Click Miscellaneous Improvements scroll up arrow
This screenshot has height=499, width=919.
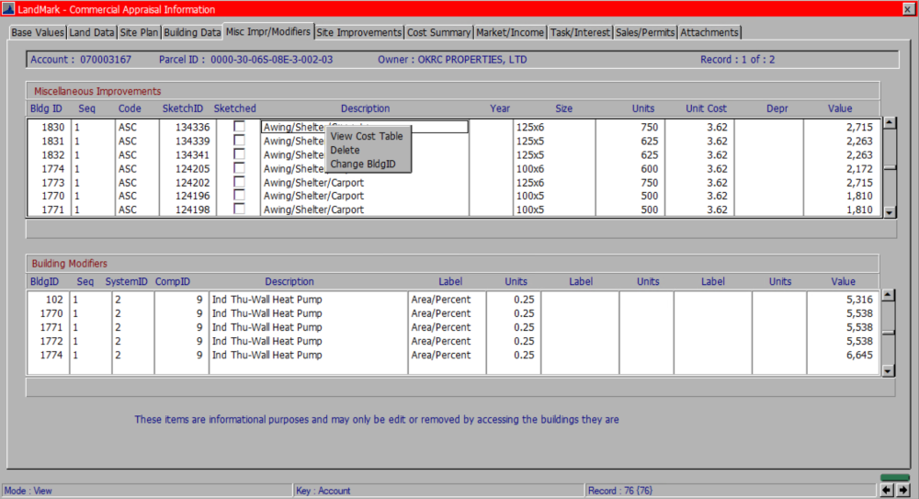point(890,122)
